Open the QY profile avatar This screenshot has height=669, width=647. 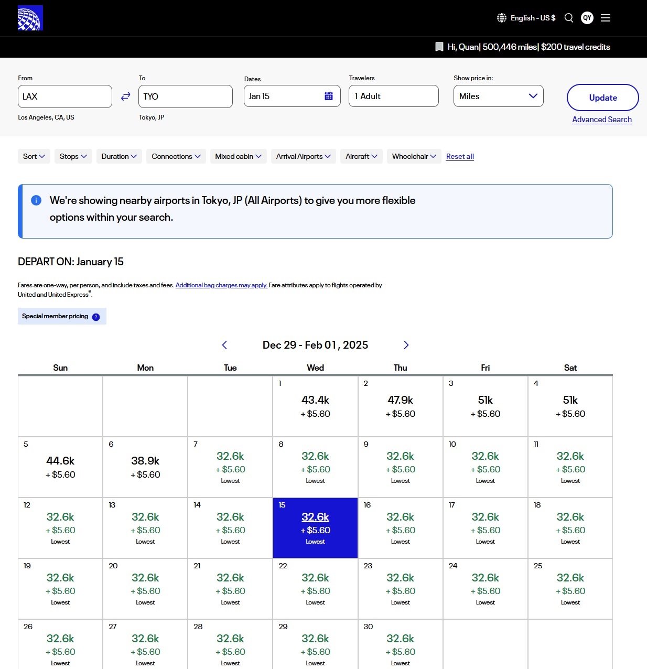[587, 18]
